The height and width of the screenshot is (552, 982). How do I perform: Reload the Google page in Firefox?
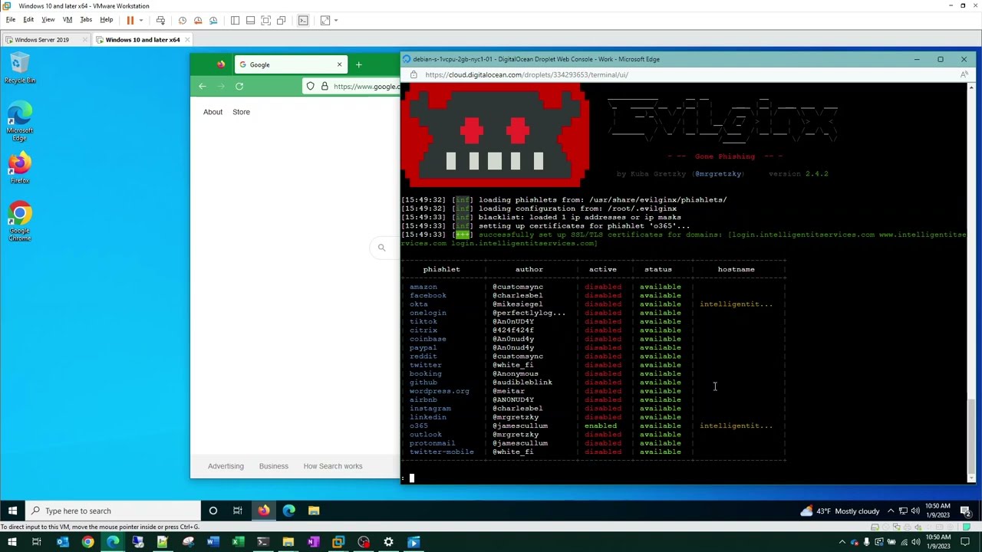(239, 86)
